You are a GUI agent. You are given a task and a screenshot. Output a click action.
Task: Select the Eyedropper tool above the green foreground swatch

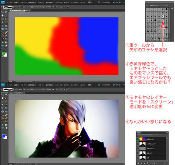(x=6, y=15)
